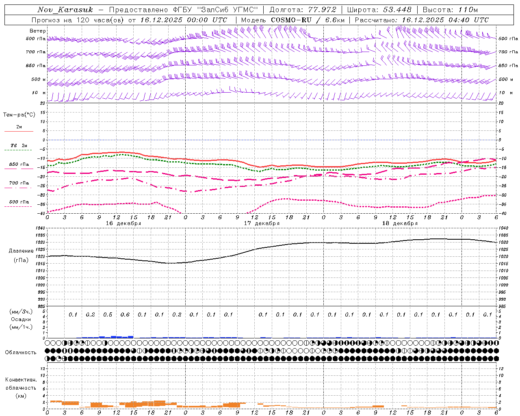This screenshot has width=520, height=416.
Task: Click the Осадки panel label
Action: [x=21, y=319]
